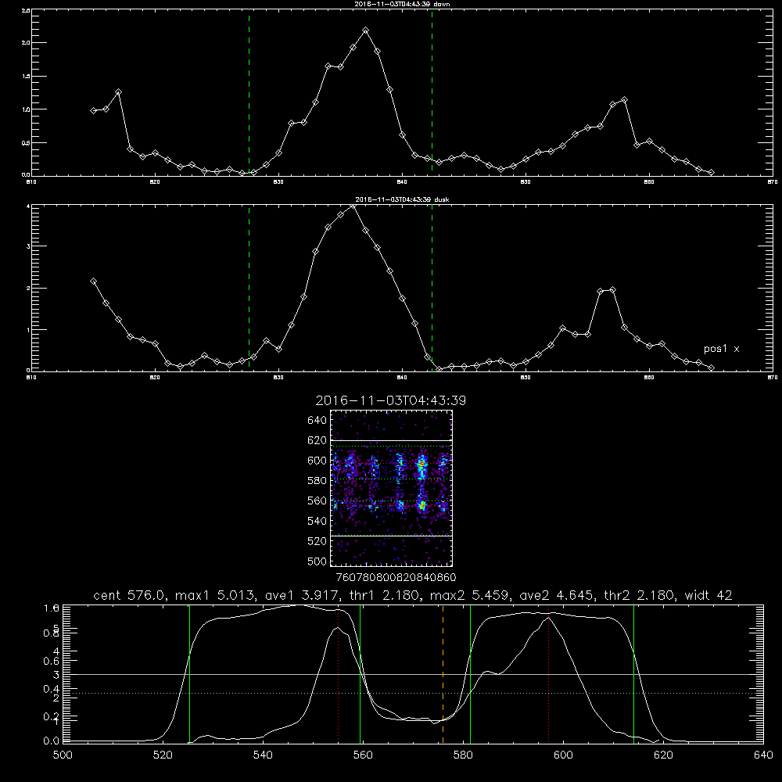Click the '640' x-axis label of bottom plot
Viewport: 782px width, 782px height.
[763, 755]
